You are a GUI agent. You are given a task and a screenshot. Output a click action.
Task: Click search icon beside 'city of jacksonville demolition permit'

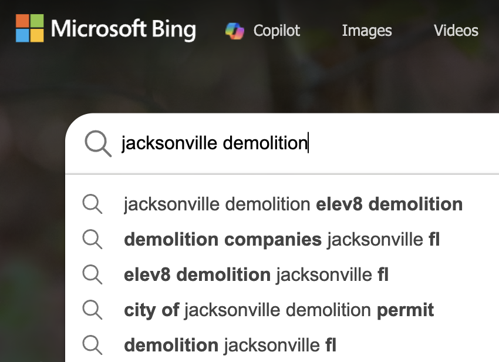pyautogui.click(x=92, y=310)
